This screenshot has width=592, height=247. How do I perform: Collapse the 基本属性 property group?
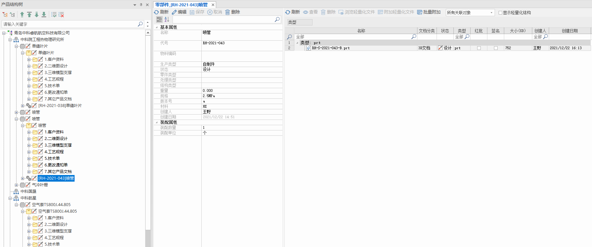coord(157,27)
